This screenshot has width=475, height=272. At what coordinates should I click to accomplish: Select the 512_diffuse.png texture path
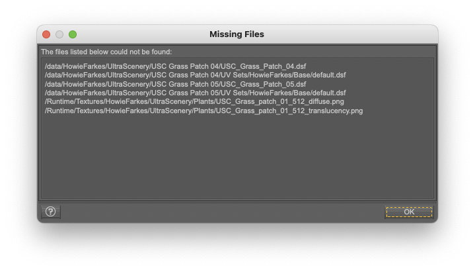pyautogui.click(x=194, y=102)
